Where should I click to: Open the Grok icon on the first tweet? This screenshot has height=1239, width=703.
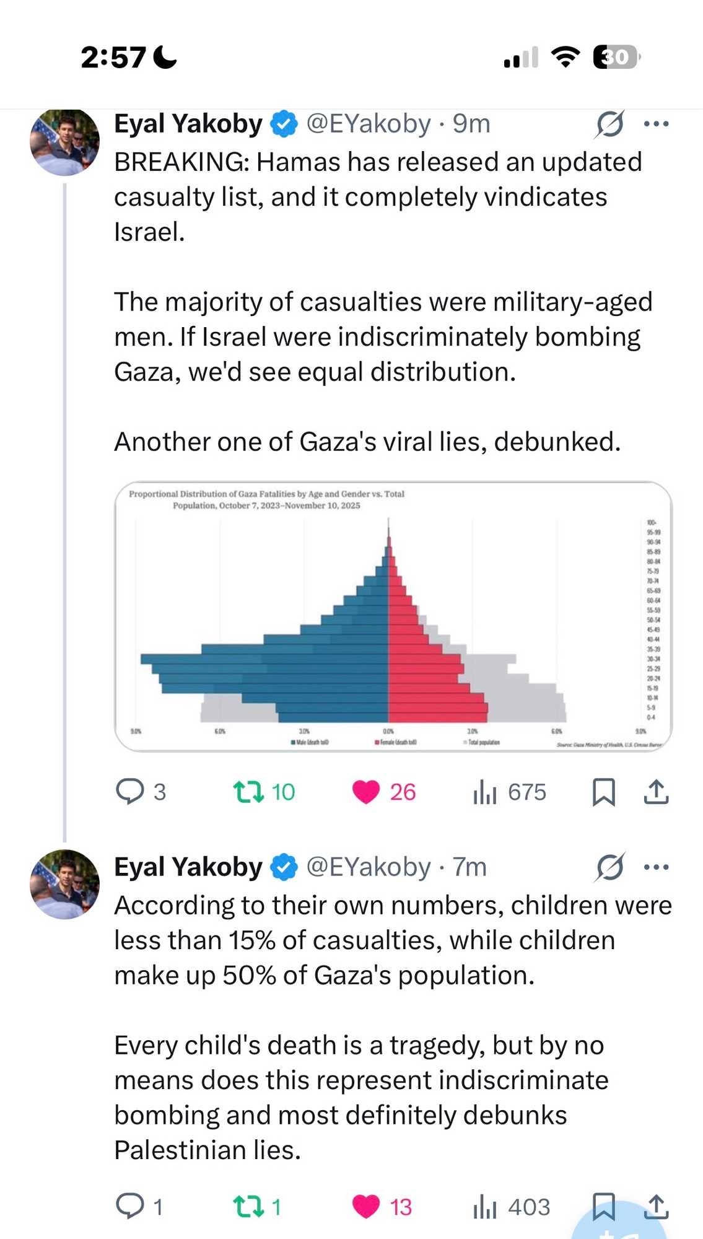click(609, 124)
